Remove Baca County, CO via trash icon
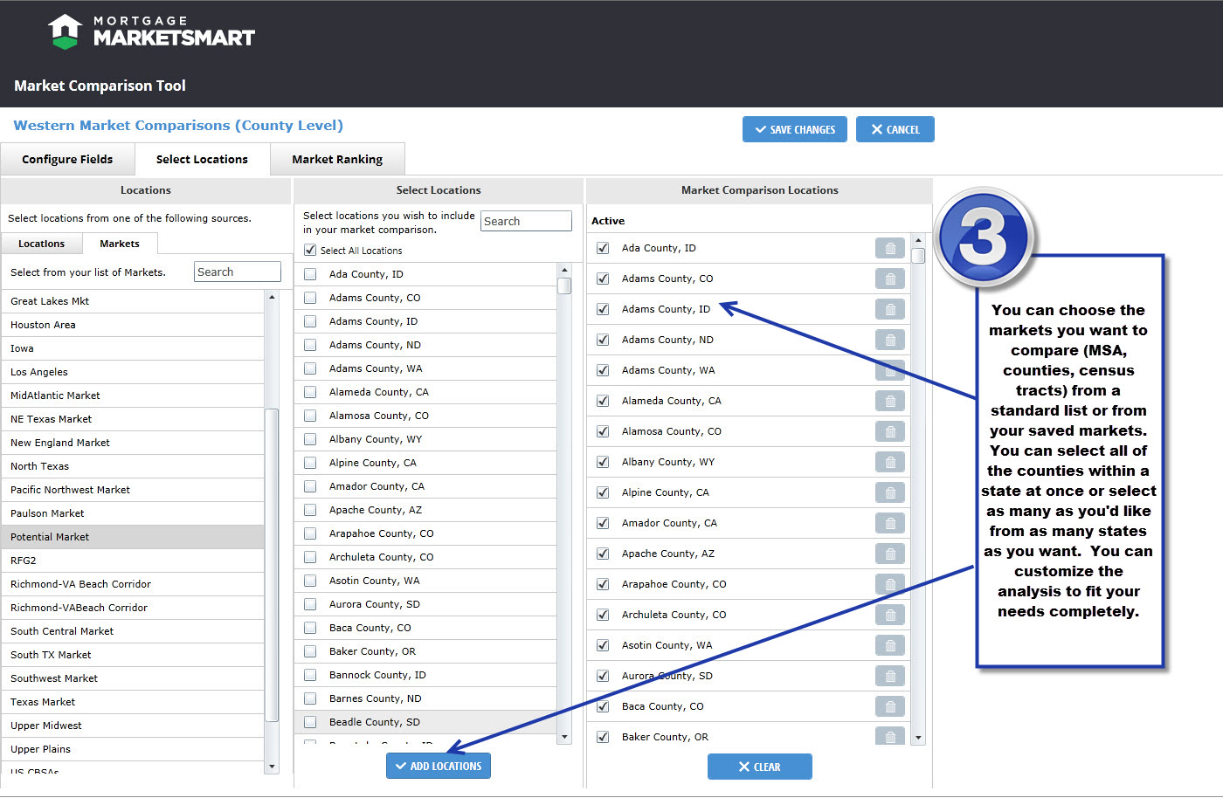Image resolution: width=1223 pixels, height=798 pixels. [890, 707]
